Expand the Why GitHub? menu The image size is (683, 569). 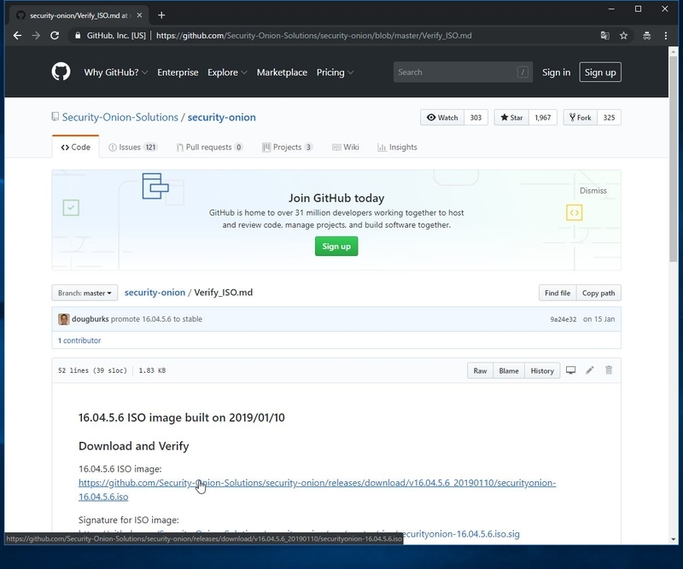[116, 73]
